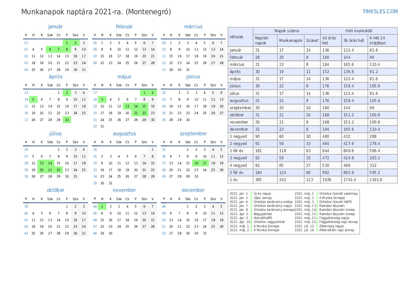Click the szeptember month title
The height and width of the screenshot is (296, 419).
[193, 134]
